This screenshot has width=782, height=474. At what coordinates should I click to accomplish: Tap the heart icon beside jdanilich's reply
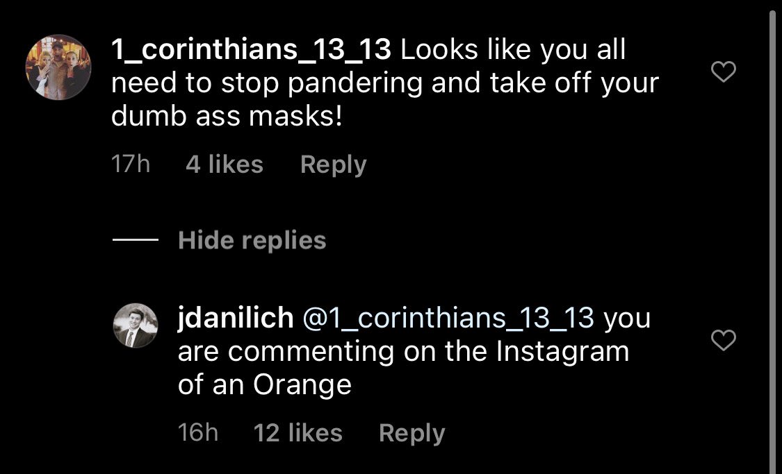point(723,340)
